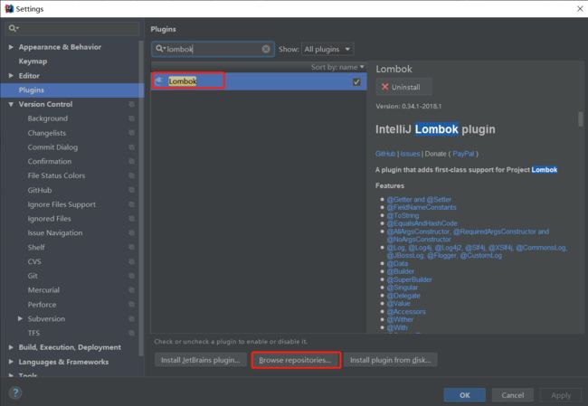Clear the lombok plugin search text
The width and height of the screenshot is (588, 406).
coord(266,49)
